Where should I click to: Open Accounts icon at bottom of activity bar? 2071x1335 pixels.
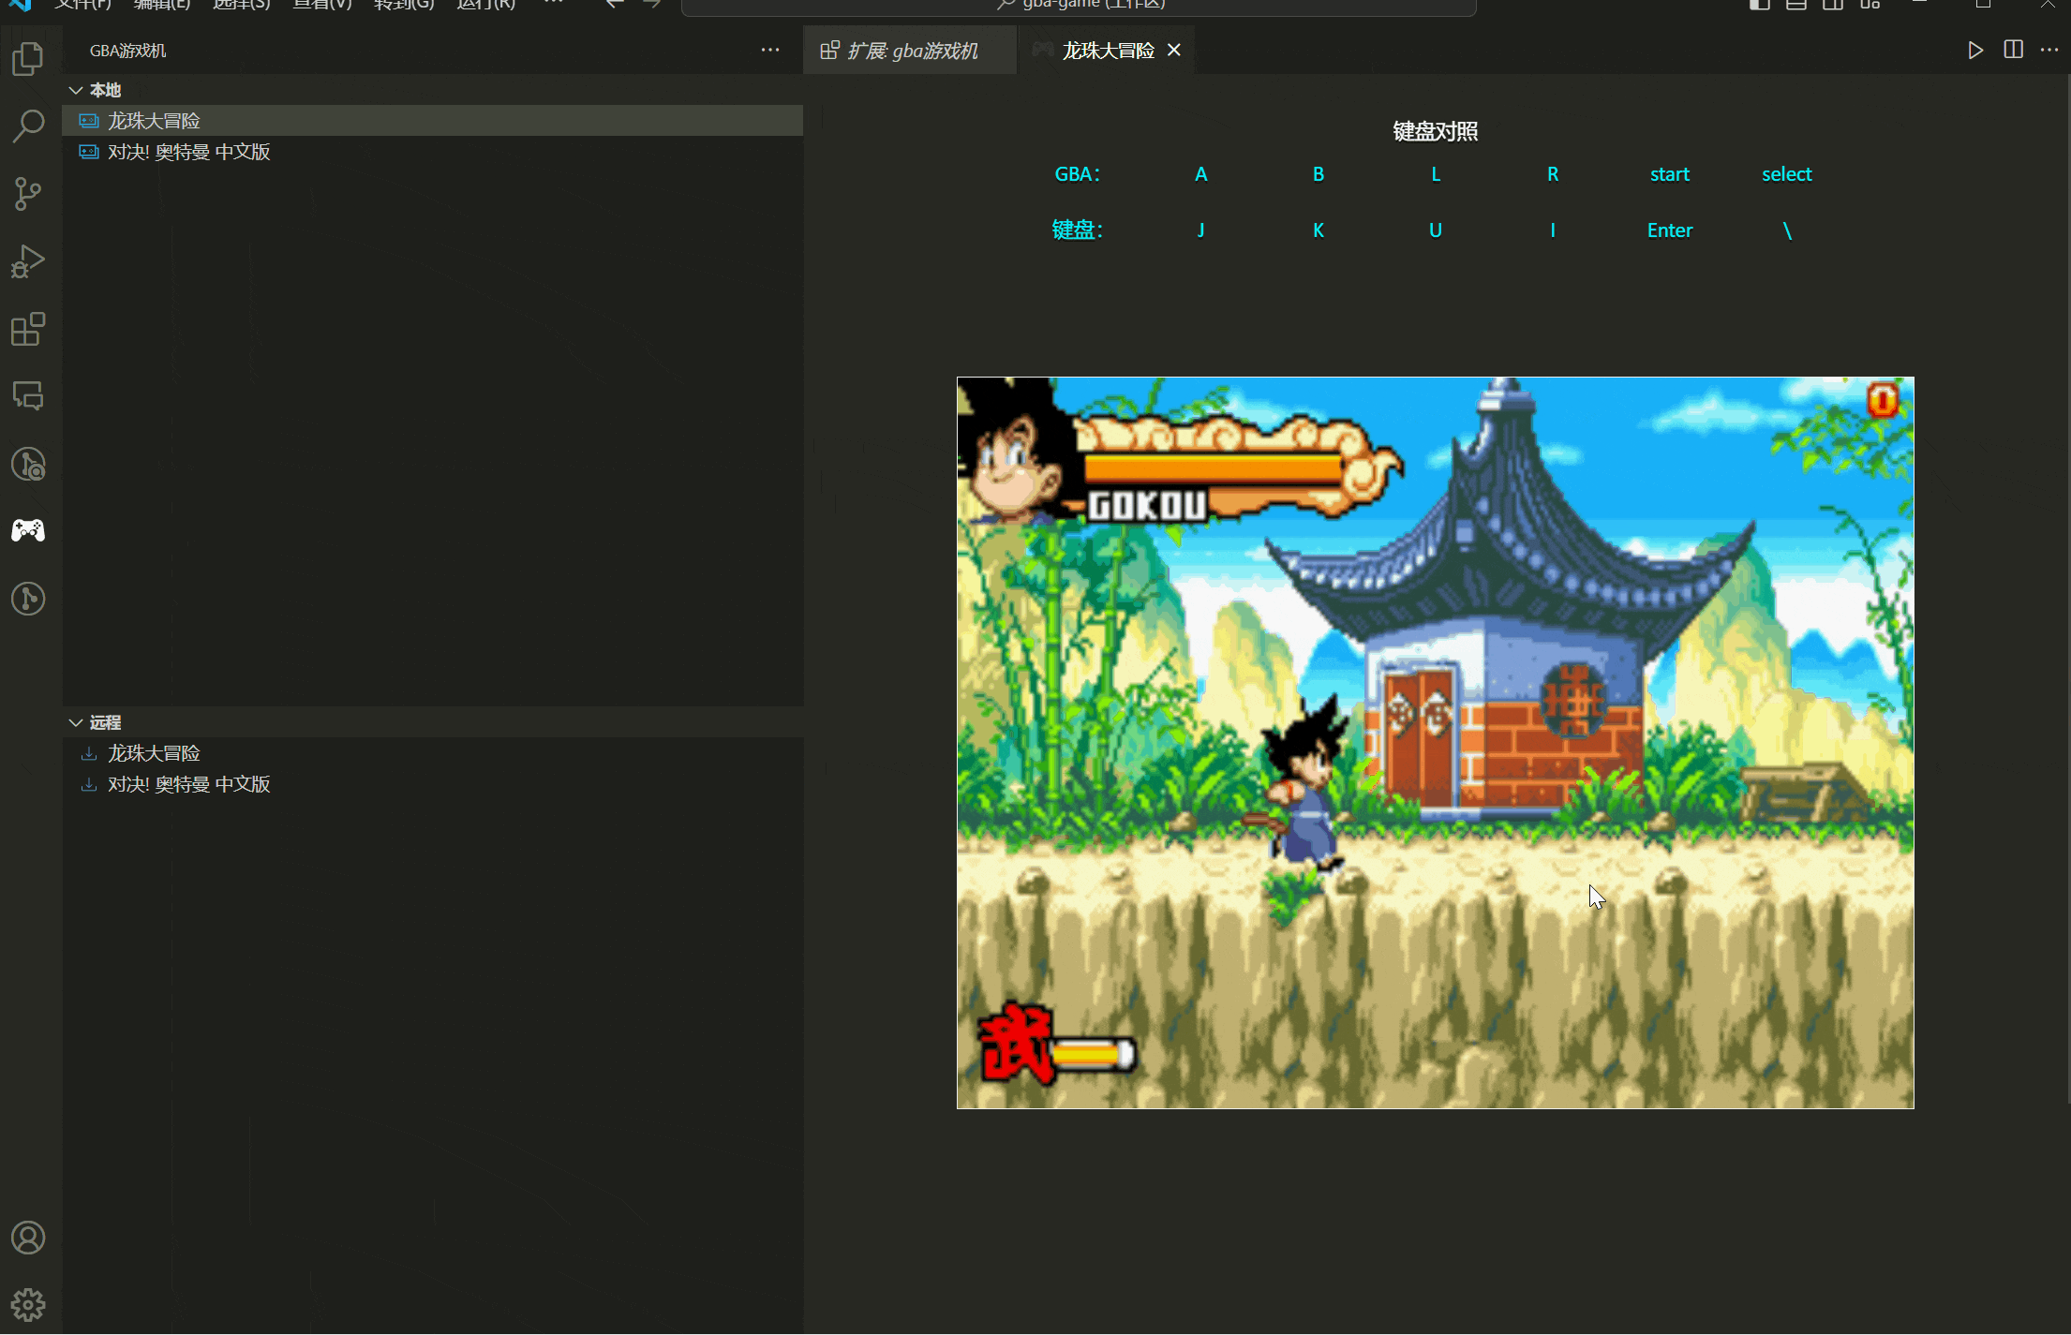[28, 1238]
